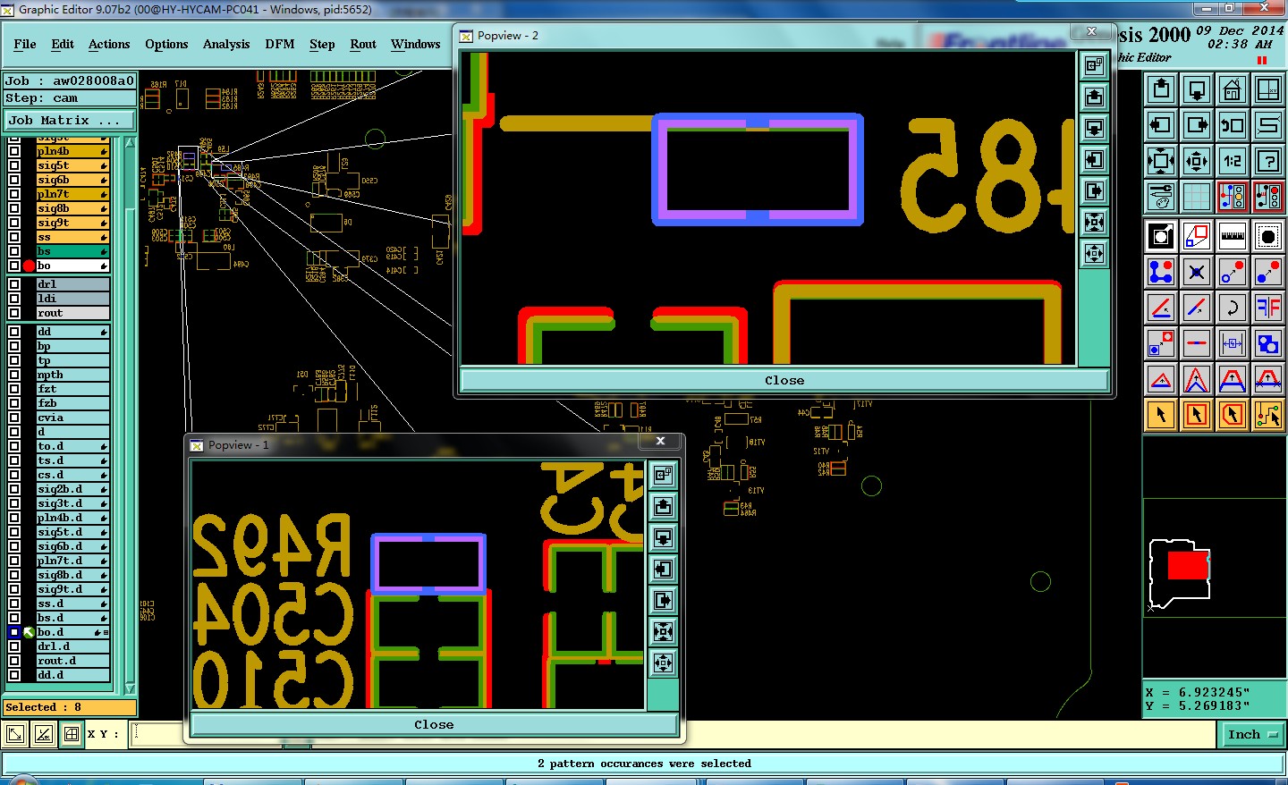Click the pan up arrow icon
This screenshot has height=785, width=1288.
point(1161,89)
